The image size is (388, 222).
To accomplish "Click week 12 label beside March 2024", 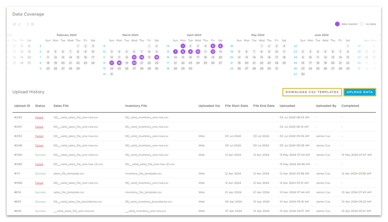I will pos(104,63).
